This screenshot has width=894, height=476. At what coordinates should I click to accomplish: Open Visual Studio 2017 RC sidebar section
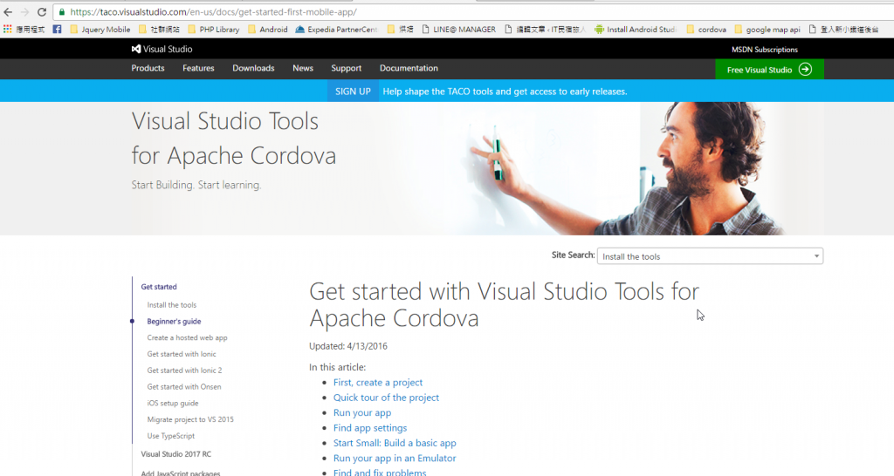click(176, 454)
